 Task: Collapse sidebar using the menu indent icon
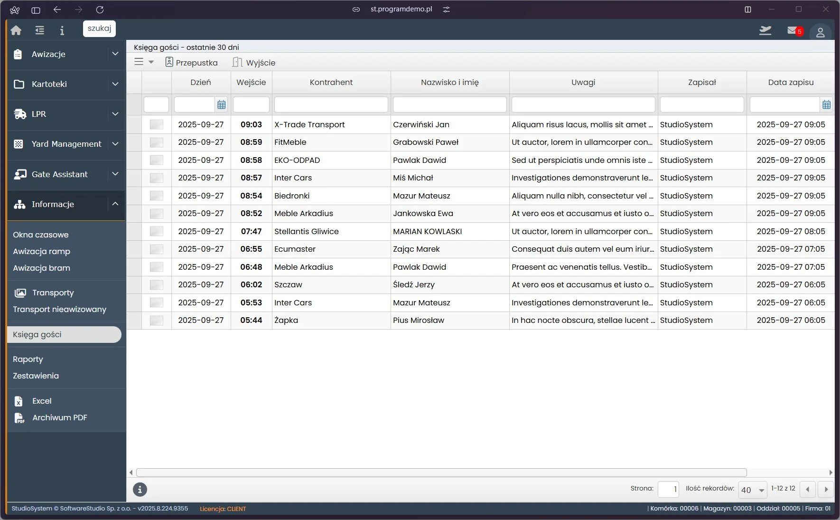tap(39, 30)
